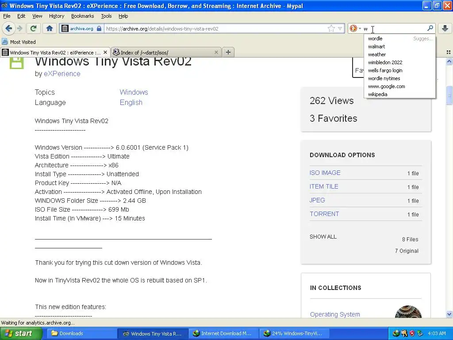Download the ISO IMAGE option
This screenshot has height=340, width=453.
pos(325,173)
